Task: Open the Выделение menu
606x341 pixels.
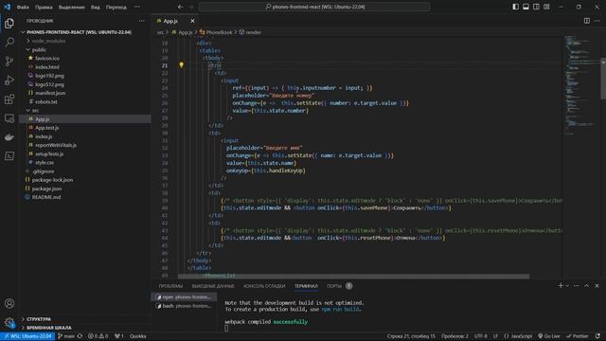Action: [72, 7]
